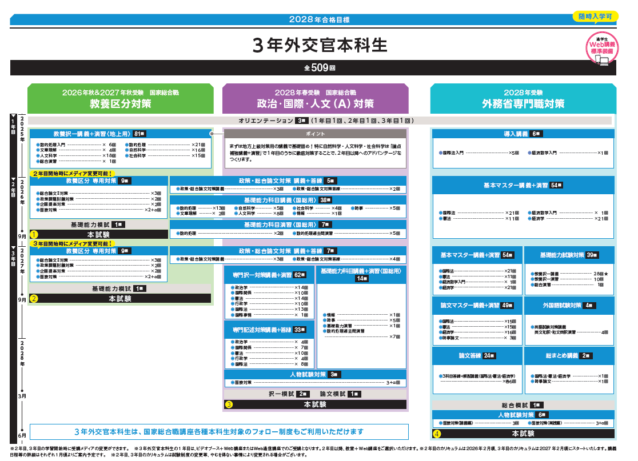This screenshot has height=461, width=638.
Task: Click the gray ポイント box header
Action: (x=315, y=134)
